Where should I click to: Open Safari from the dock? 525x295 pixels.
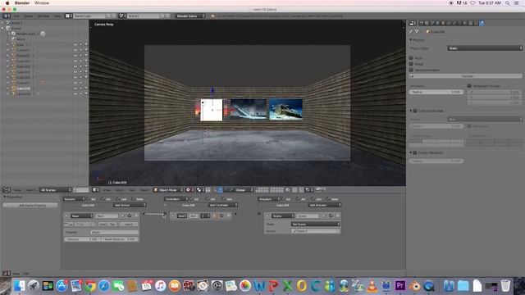coord(104,286)
